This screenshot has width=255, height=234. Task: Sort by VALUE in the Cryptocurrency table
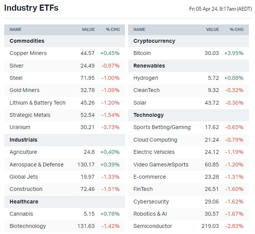213,29
